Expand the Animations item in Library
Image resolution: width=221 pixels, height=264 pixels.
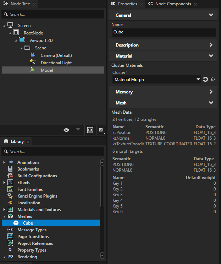(4, 162)
